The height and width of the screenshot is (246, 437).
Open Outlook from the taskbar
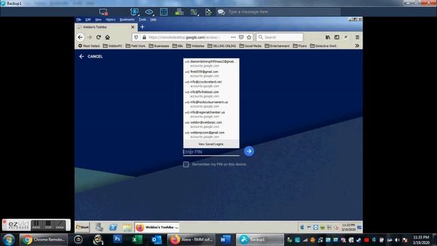point(156,240)
